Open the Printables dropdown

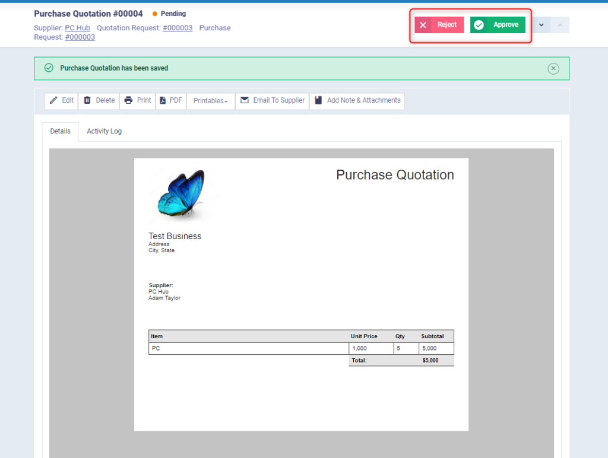tap(210, 100)
